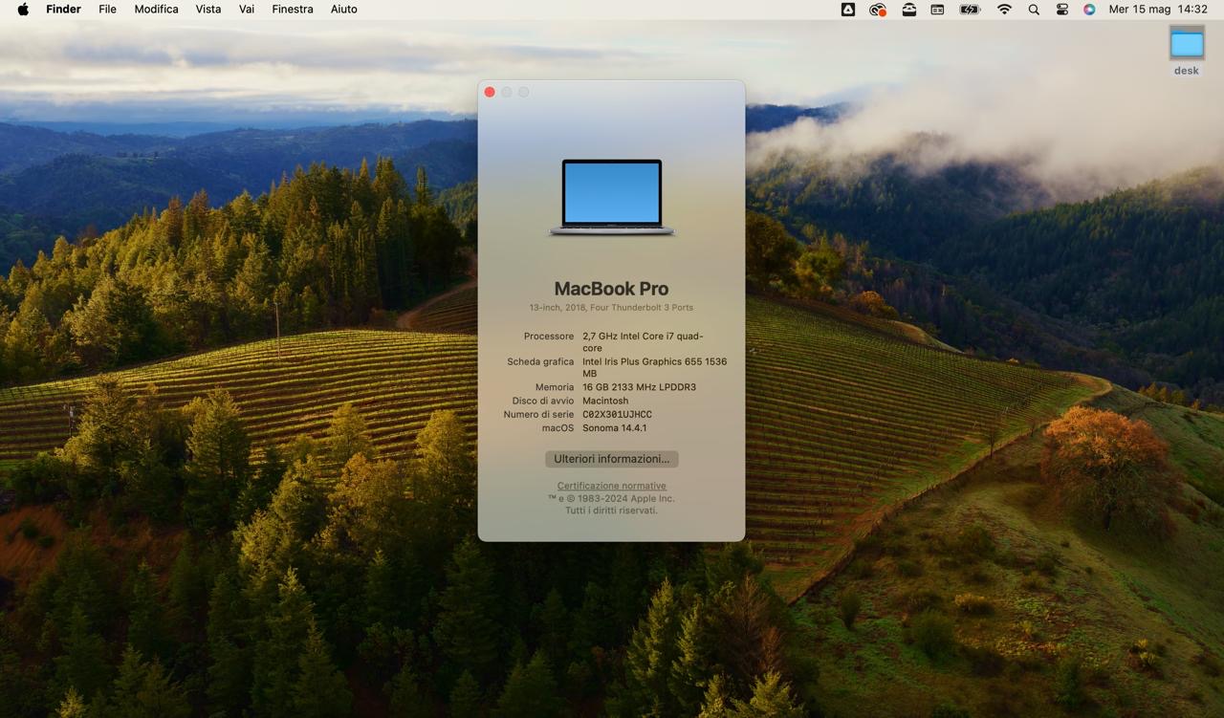
Task: Open the black triangle icon in the menu bar
Action: tap(848, 10)
